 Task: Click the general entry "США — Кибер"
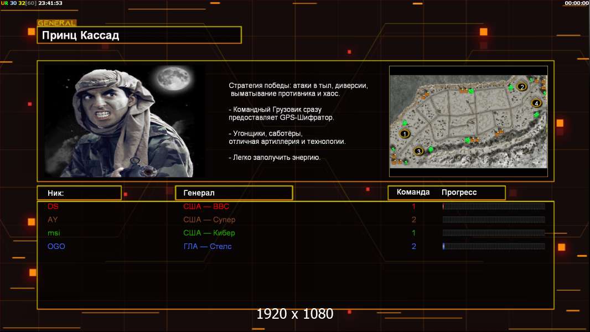pos(209,233)
